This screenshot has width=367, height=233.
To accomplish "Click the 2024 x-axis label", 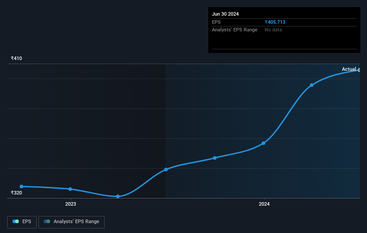I will click(264, 204).
